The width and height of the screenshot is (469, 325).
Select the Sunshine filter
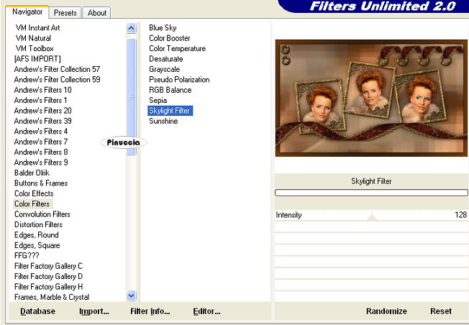[163, 121]
